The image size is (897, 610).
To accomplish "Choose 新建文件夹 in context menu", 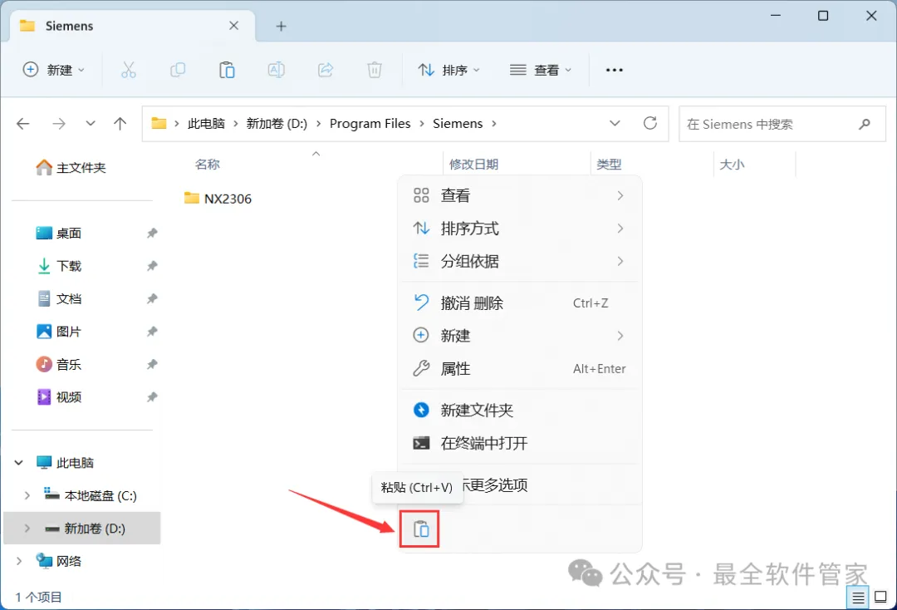I will click(x=519, y=410).
